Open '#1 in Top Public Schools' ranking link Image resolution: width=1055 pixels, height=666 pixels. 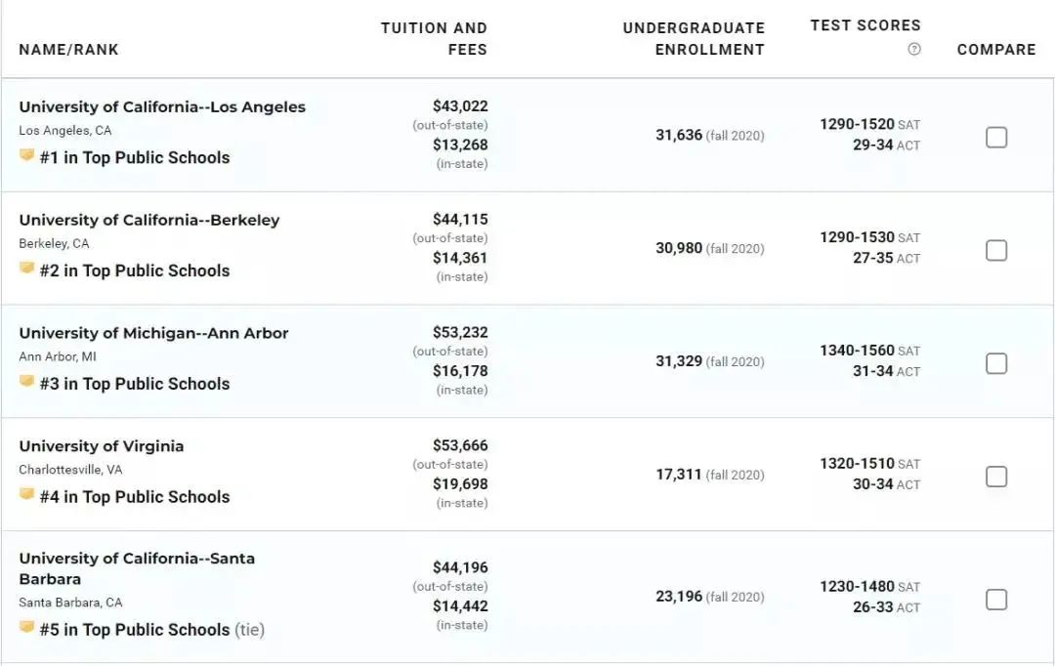135,158
